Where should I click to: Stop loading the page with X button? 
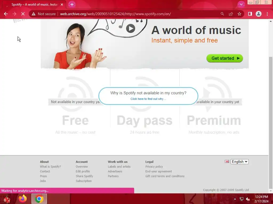[x=23, y=14]
